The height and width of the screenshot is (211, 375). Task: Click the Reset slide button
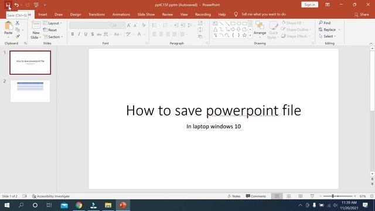(50, 30)
